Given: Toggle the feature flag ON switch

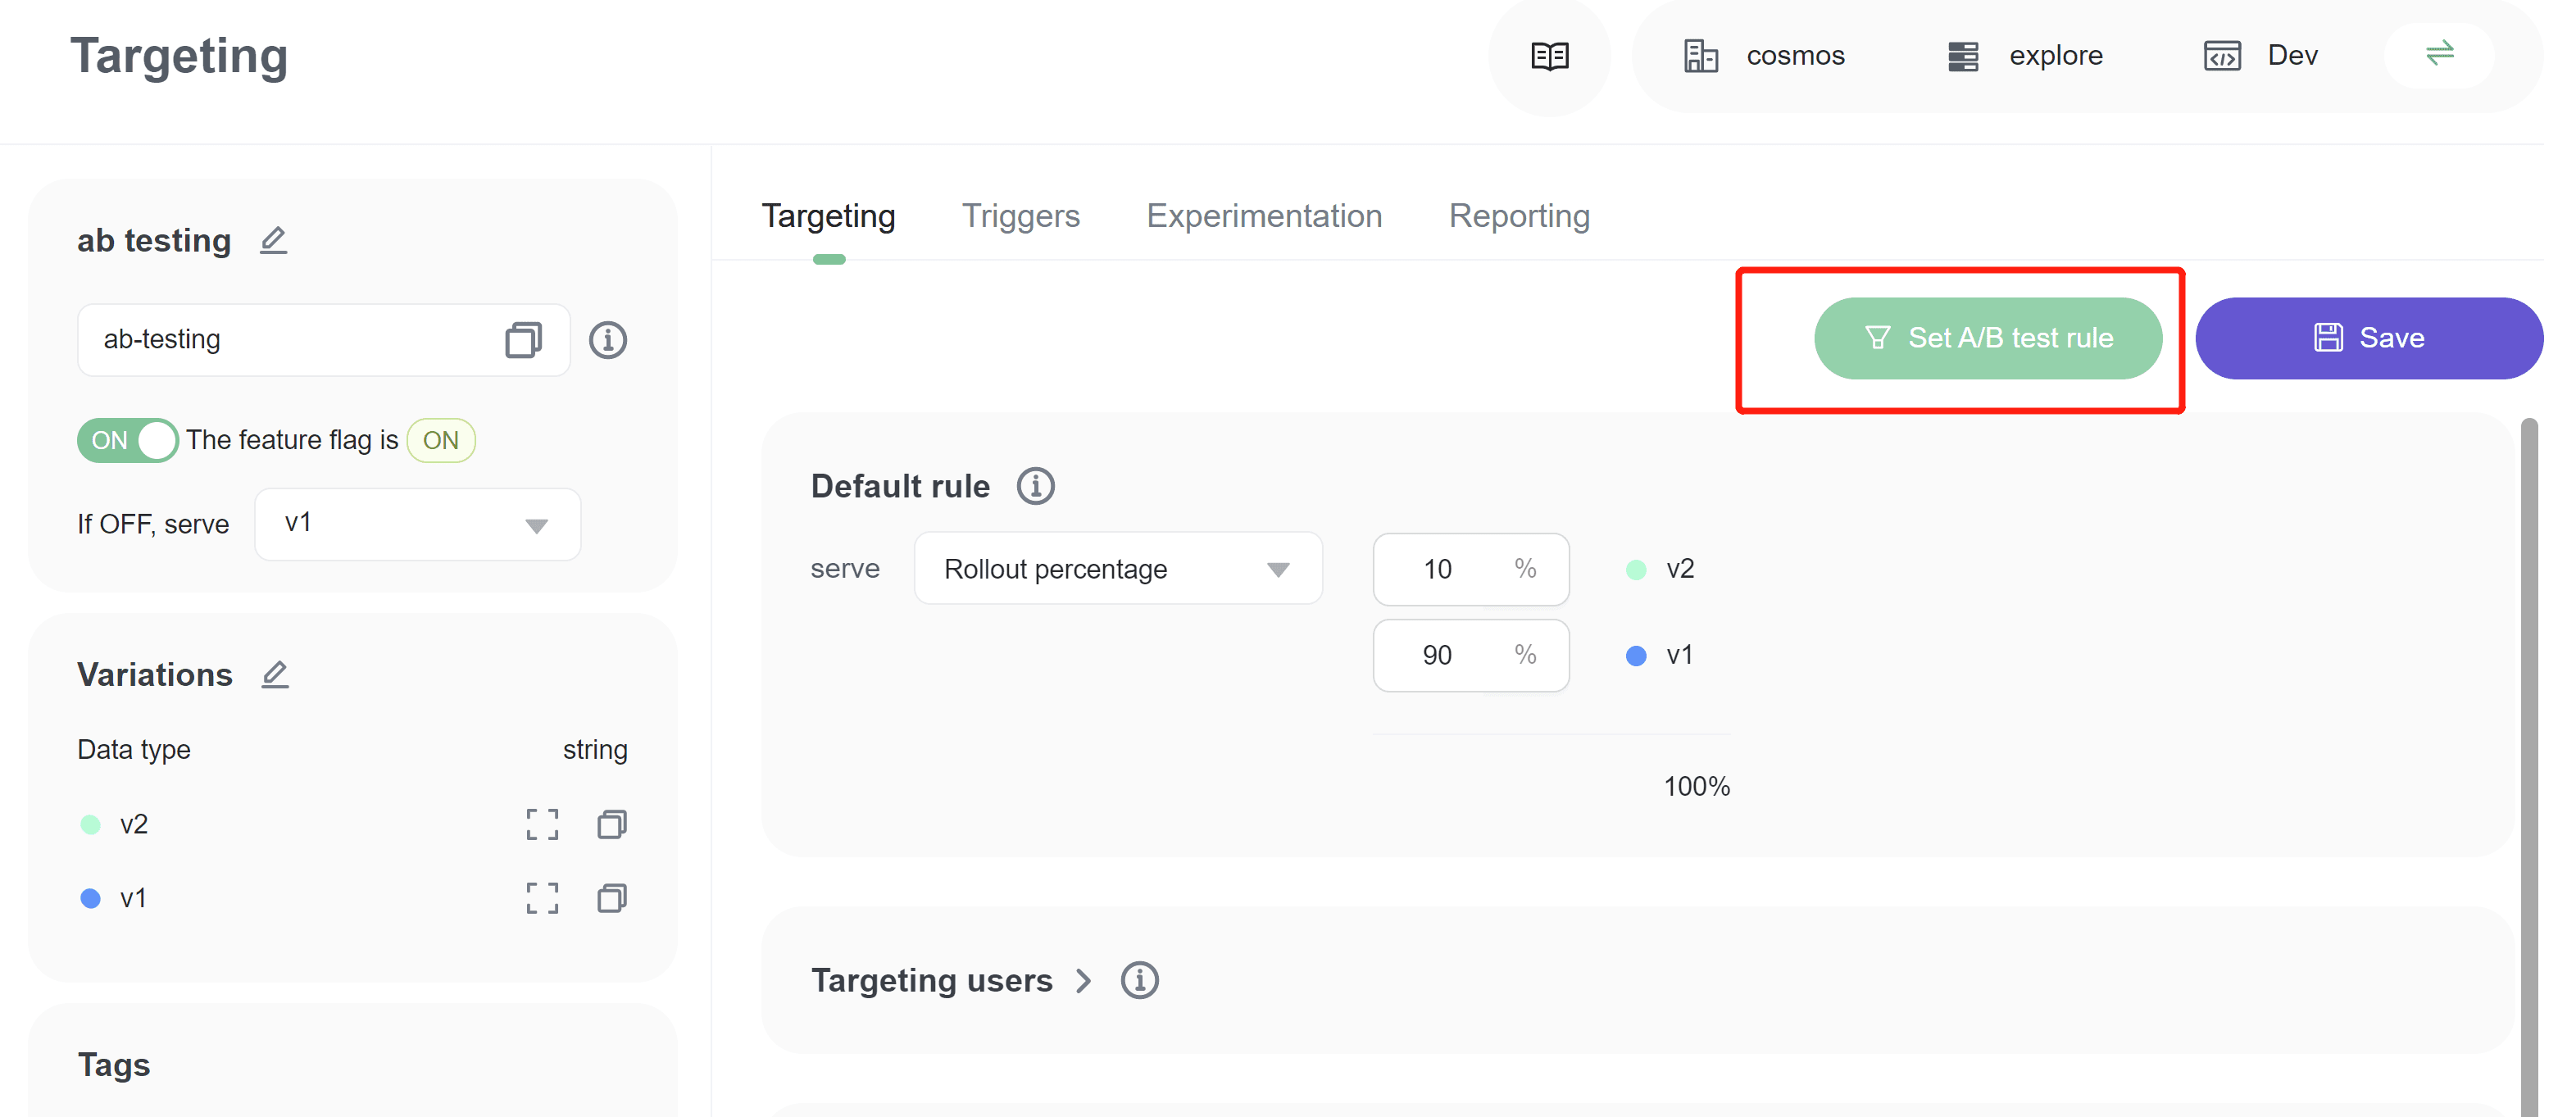Looking at the screenshot, I should click(128, 440).
